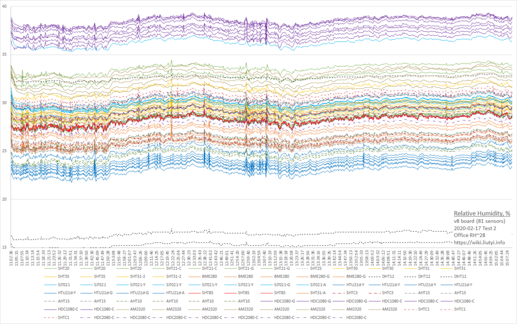517x324 pixels.
Task: Select the 'Office RH~28' annotation
Action: point(469,235)
